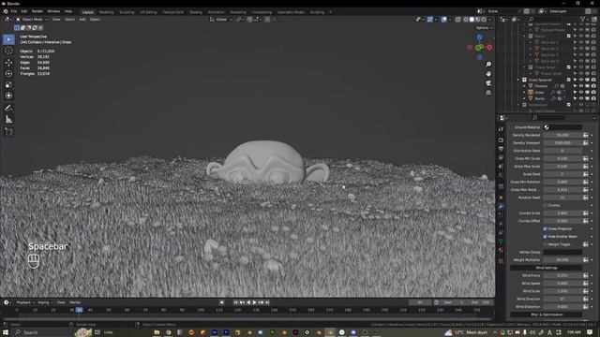Play the animation in reverse

248,302
